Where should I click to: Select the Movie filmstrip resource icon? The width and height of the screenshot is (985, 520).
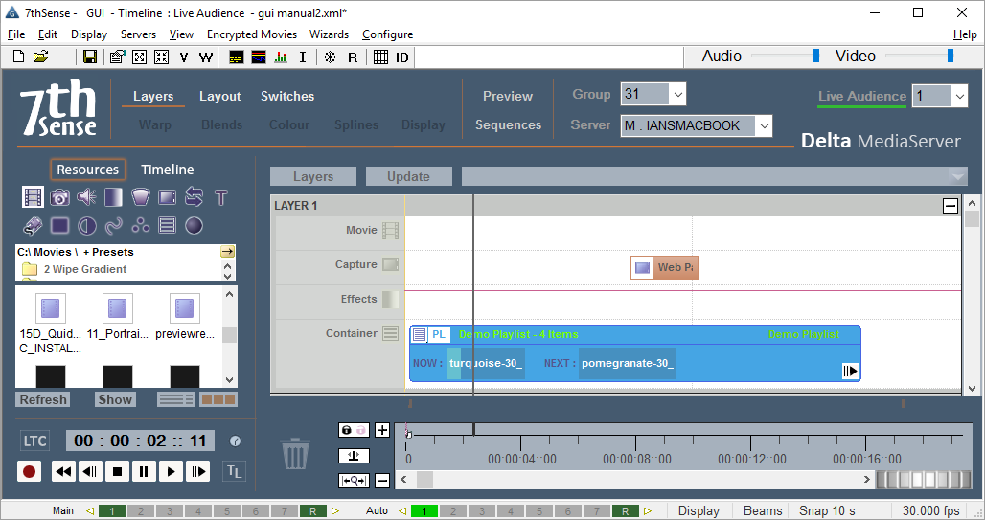pos(33,197)
